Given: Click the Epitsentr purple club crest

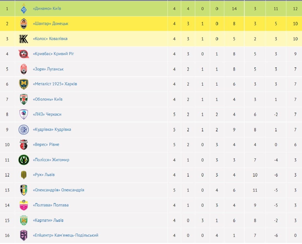Looking at the screenshot, I should click(24, 235).
